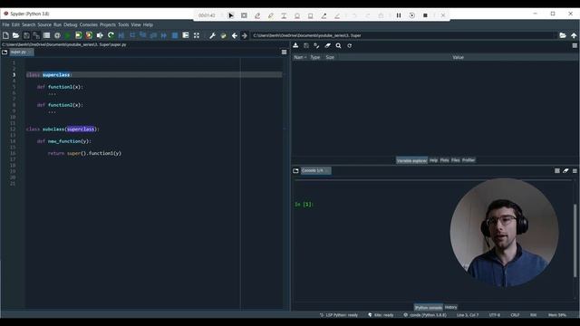Open the Help menu
The image size is (580, 326).
tap(148, 24)
